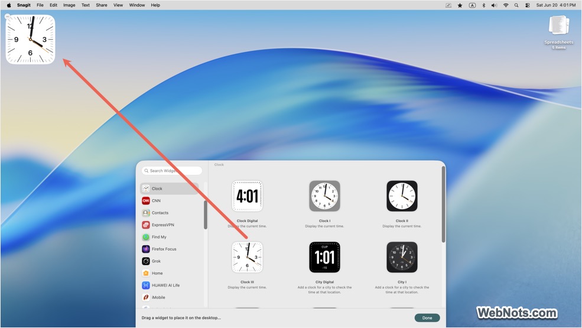Viewport: 582px width, 328px height.
Task: Open ExpressVPN category in widget sidebar
Action: (169, 225)
